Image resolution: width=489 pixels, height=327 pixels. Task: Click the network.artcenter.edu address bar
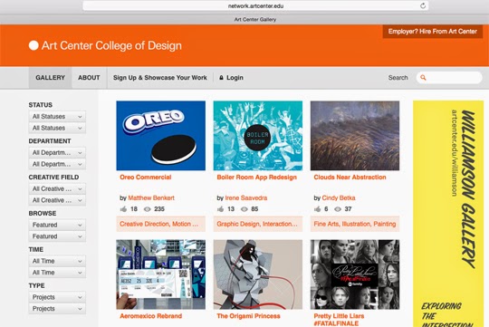point(255,5)
